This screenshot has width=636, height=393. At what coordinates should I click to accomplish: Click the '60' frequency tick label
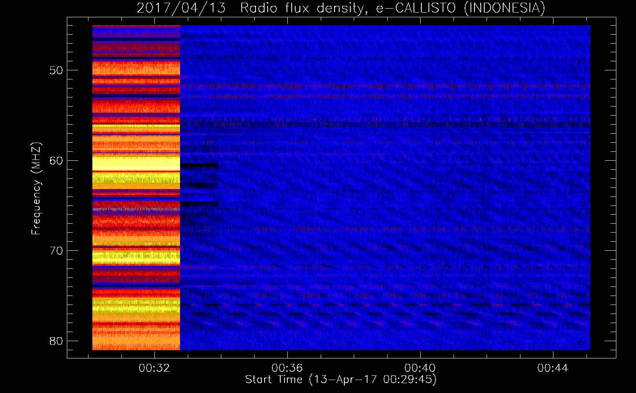coord(56,161)
